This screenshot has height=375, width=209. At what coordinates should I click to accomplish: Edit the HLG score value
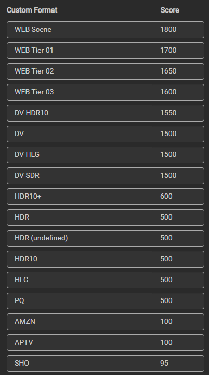(166, 280)
